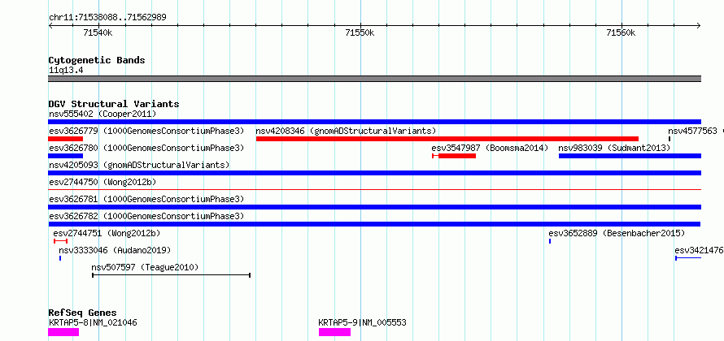Click the right arrowhead of the ruler

click(x=699, y=26)
